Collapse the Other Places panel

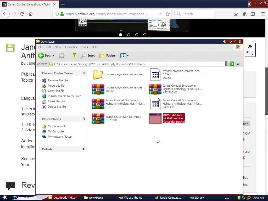(x=83, y=119)
